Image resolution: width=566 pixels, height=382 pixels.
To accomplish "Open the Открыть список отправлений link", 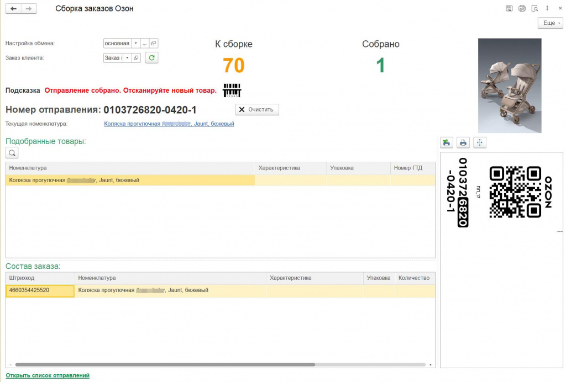I will click(48, 375).
